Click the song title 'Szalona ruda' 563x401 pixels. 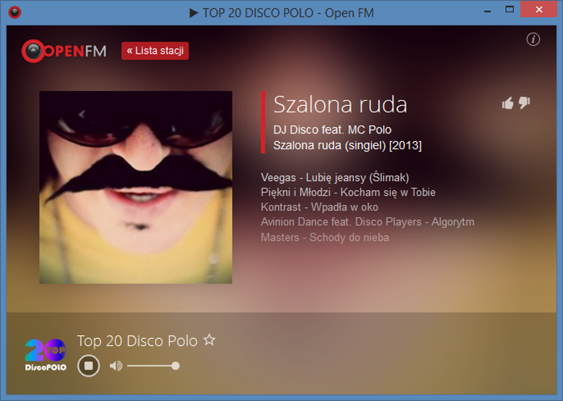(x=340, y=105)
